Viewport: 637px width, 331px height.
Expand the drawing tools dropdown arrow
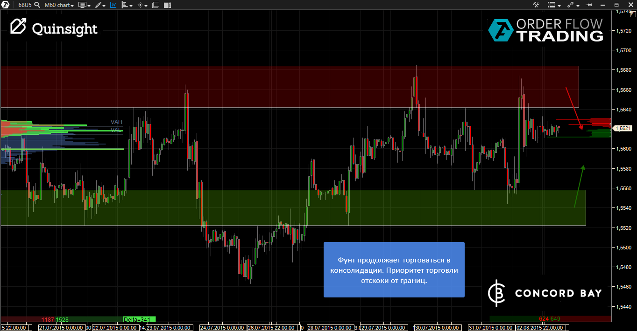click(x=104, y=6)
